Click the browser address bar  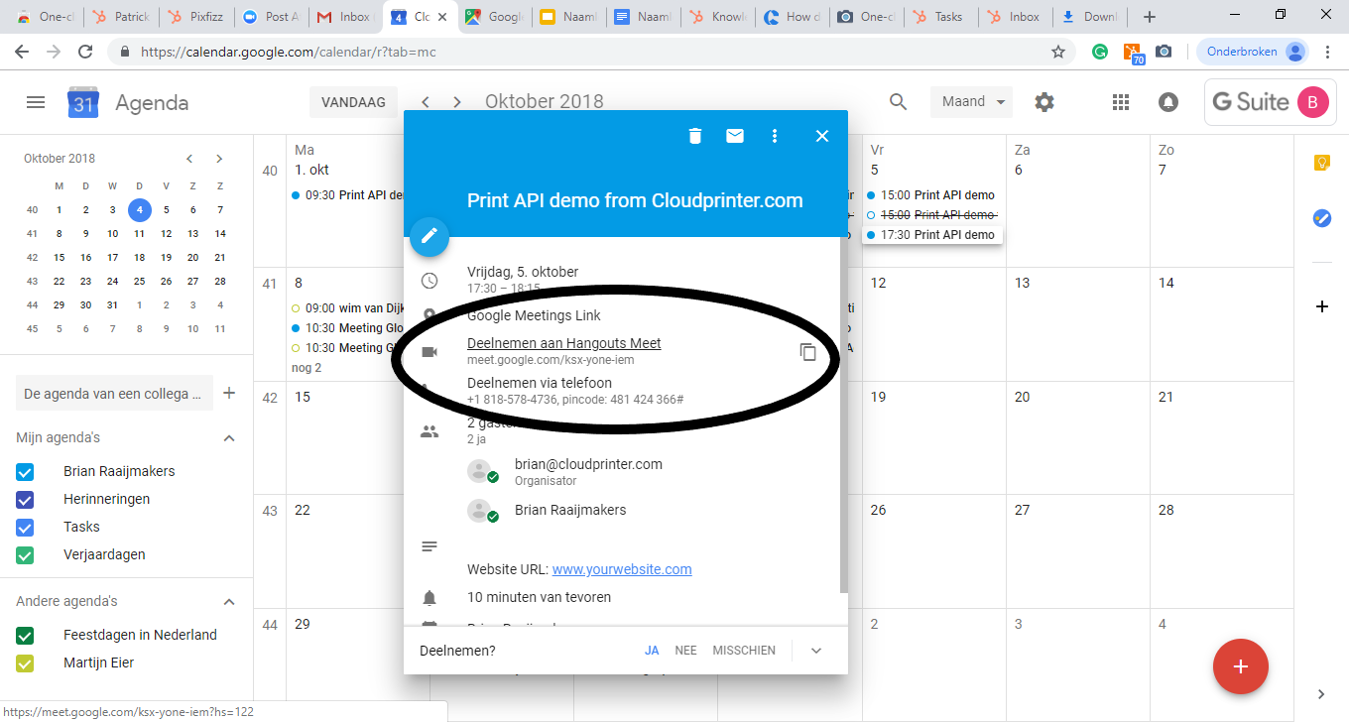[592, 52]
